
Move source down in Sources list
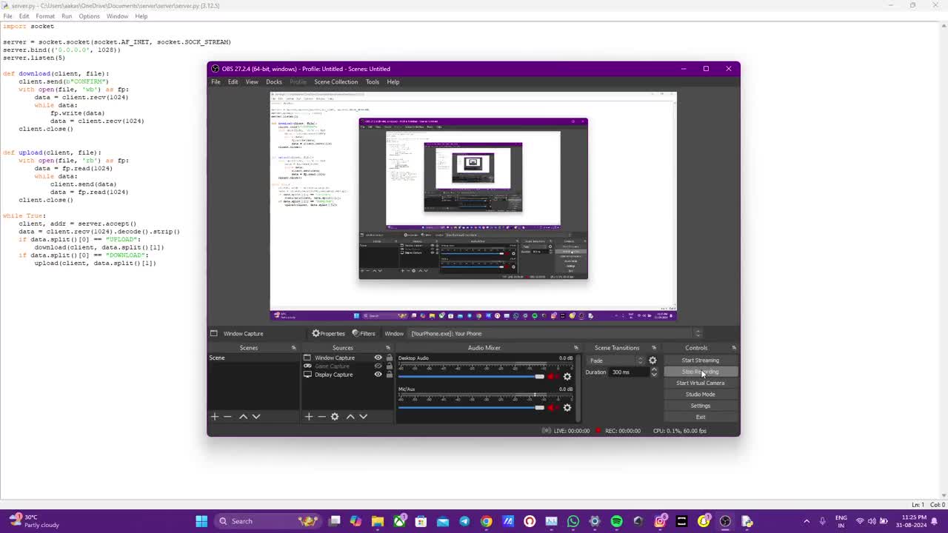[x=364, y=417]
